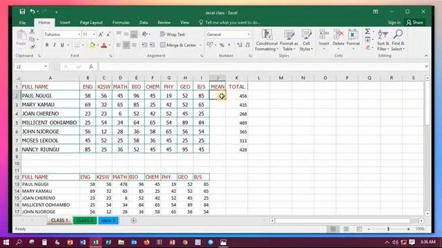442x248 pixels.
Task: Add a new sheet with the plus button
Action: pos(133,220)
